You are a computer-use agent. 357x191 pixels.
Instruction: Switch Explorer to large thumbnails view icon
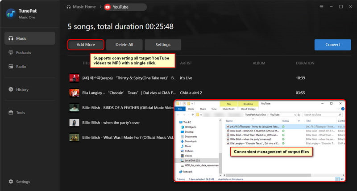342,179
